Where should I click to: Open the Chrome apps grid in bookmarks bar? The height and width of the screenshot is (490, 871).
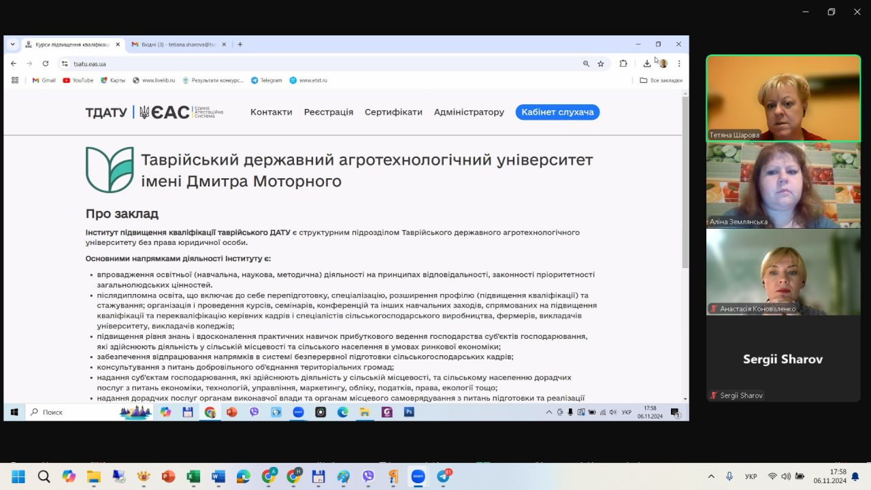[x=15, y=80]
